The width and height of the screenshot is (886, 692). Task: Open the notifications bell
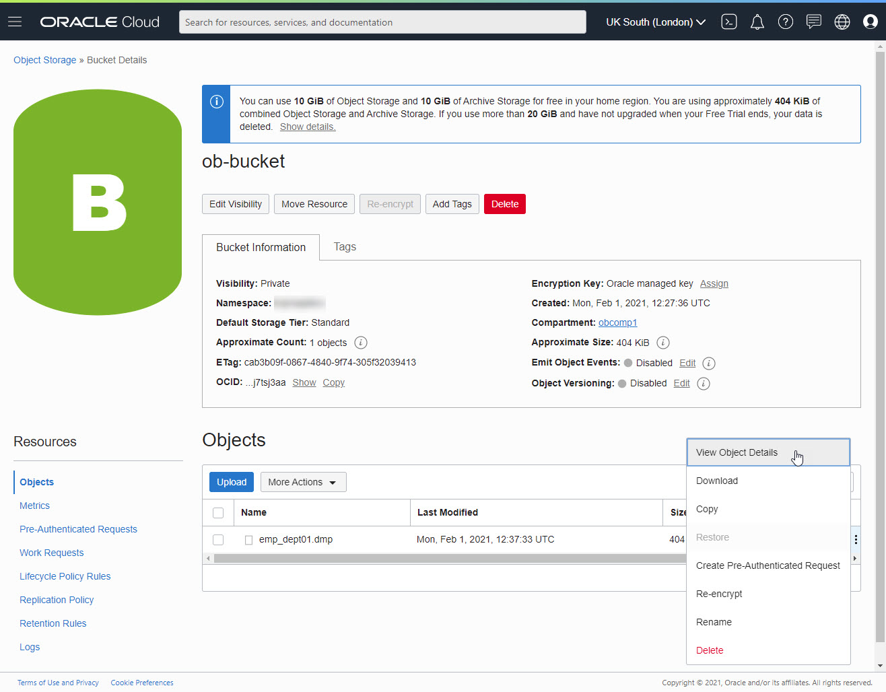click(x=757, y=22)
